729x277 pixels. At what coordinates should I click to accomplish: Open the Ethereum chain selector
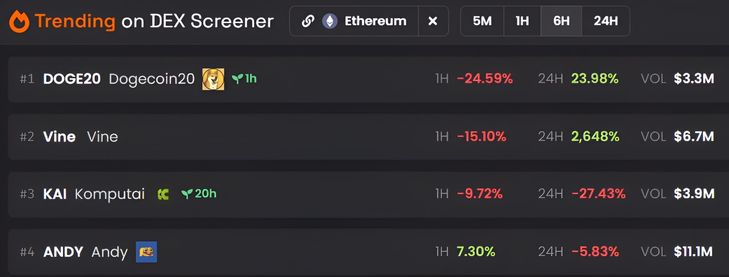tap(375, 21)
